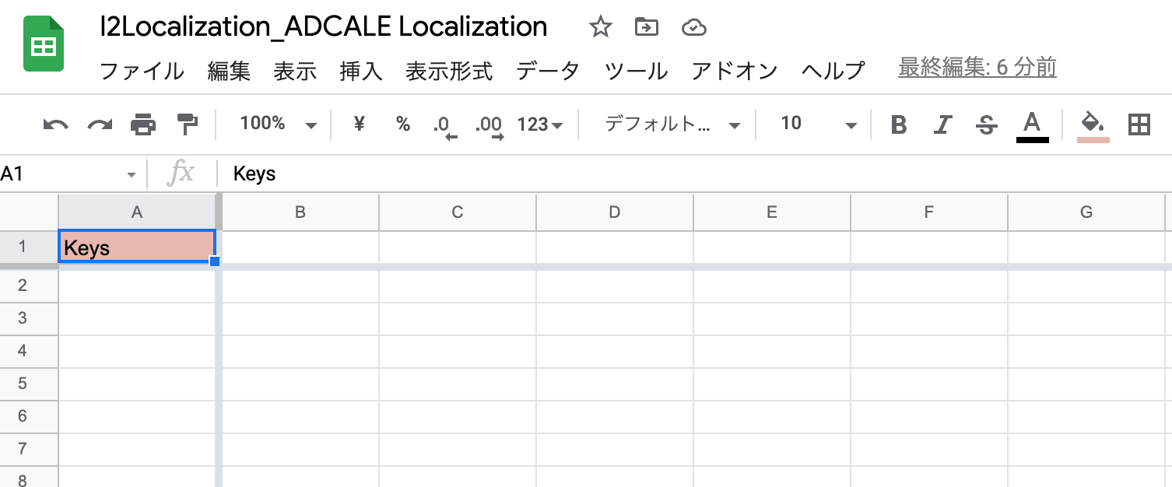Viewport: 1172px width, 487px height.
Task: Format as percent with % button
Action: [402, 124]
